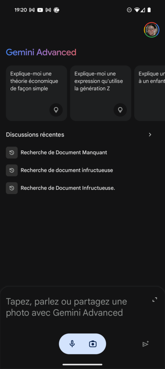Select the partially visible enfant suggestion card

click(150, 93)
